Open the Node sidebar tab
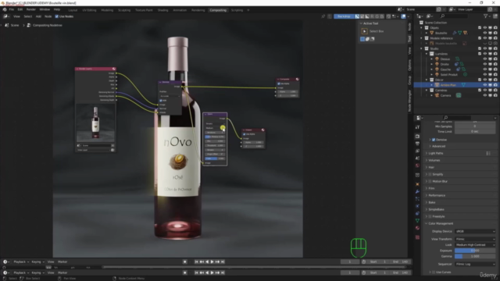 pyautogui.click(x=409, y=27)
